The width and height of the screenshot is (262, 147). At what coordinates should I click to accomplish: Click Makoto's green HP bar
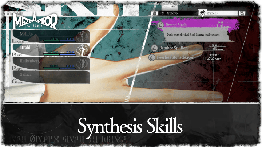click(x=51, y=41)
